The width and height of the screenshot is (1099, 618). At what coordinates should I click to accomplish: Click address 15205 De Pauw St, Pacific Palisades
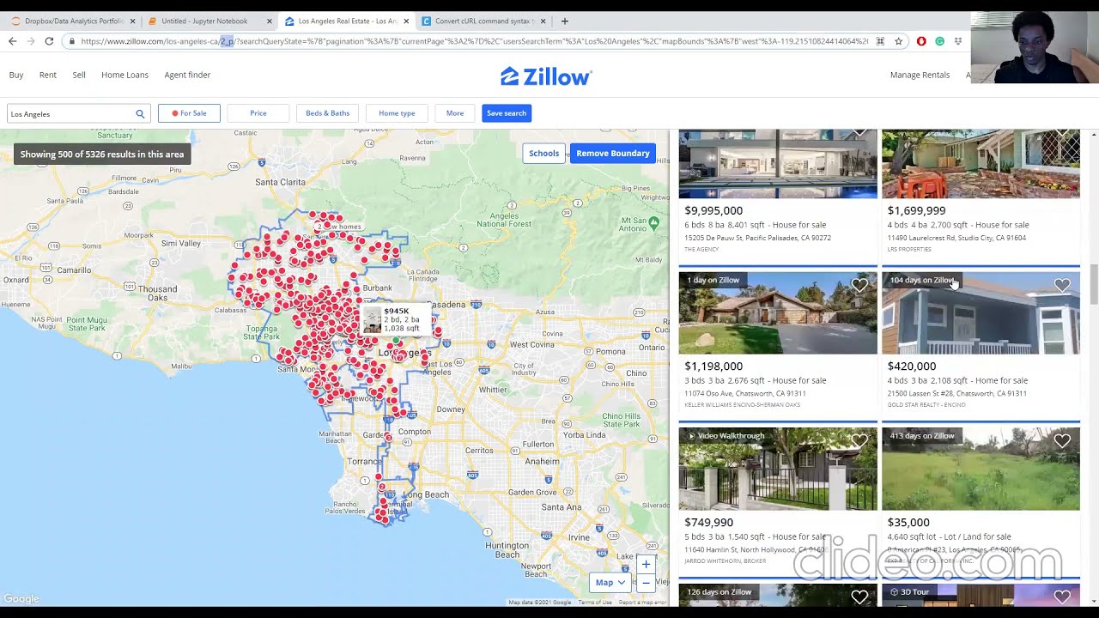click(757, 238)
